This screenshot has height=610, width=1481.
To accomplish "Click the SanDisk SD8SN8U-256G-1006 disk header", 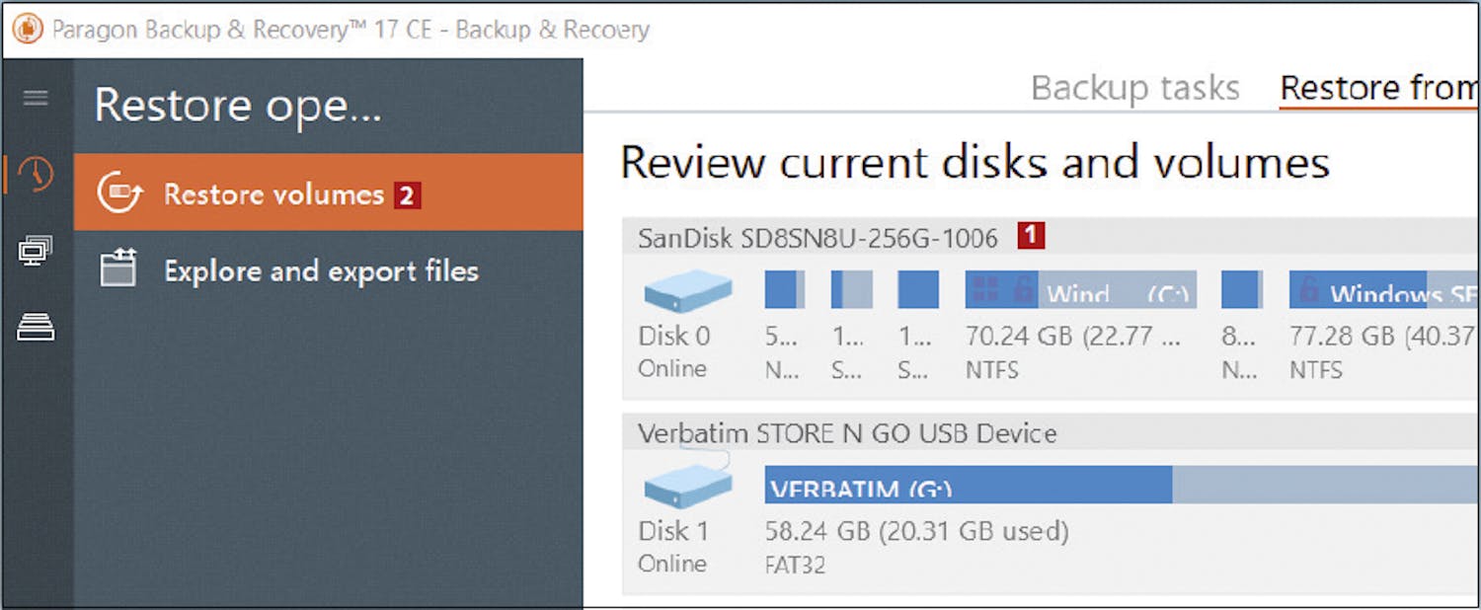I will [818, 238].
